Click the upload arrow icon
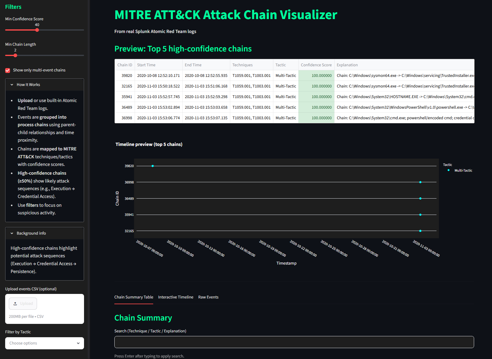The image size is (492, 359). coord(15,304)
